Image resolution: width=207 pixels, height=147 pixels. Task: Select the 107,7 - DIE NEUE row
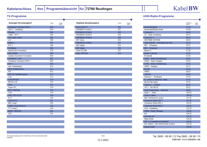pos(172,88)
